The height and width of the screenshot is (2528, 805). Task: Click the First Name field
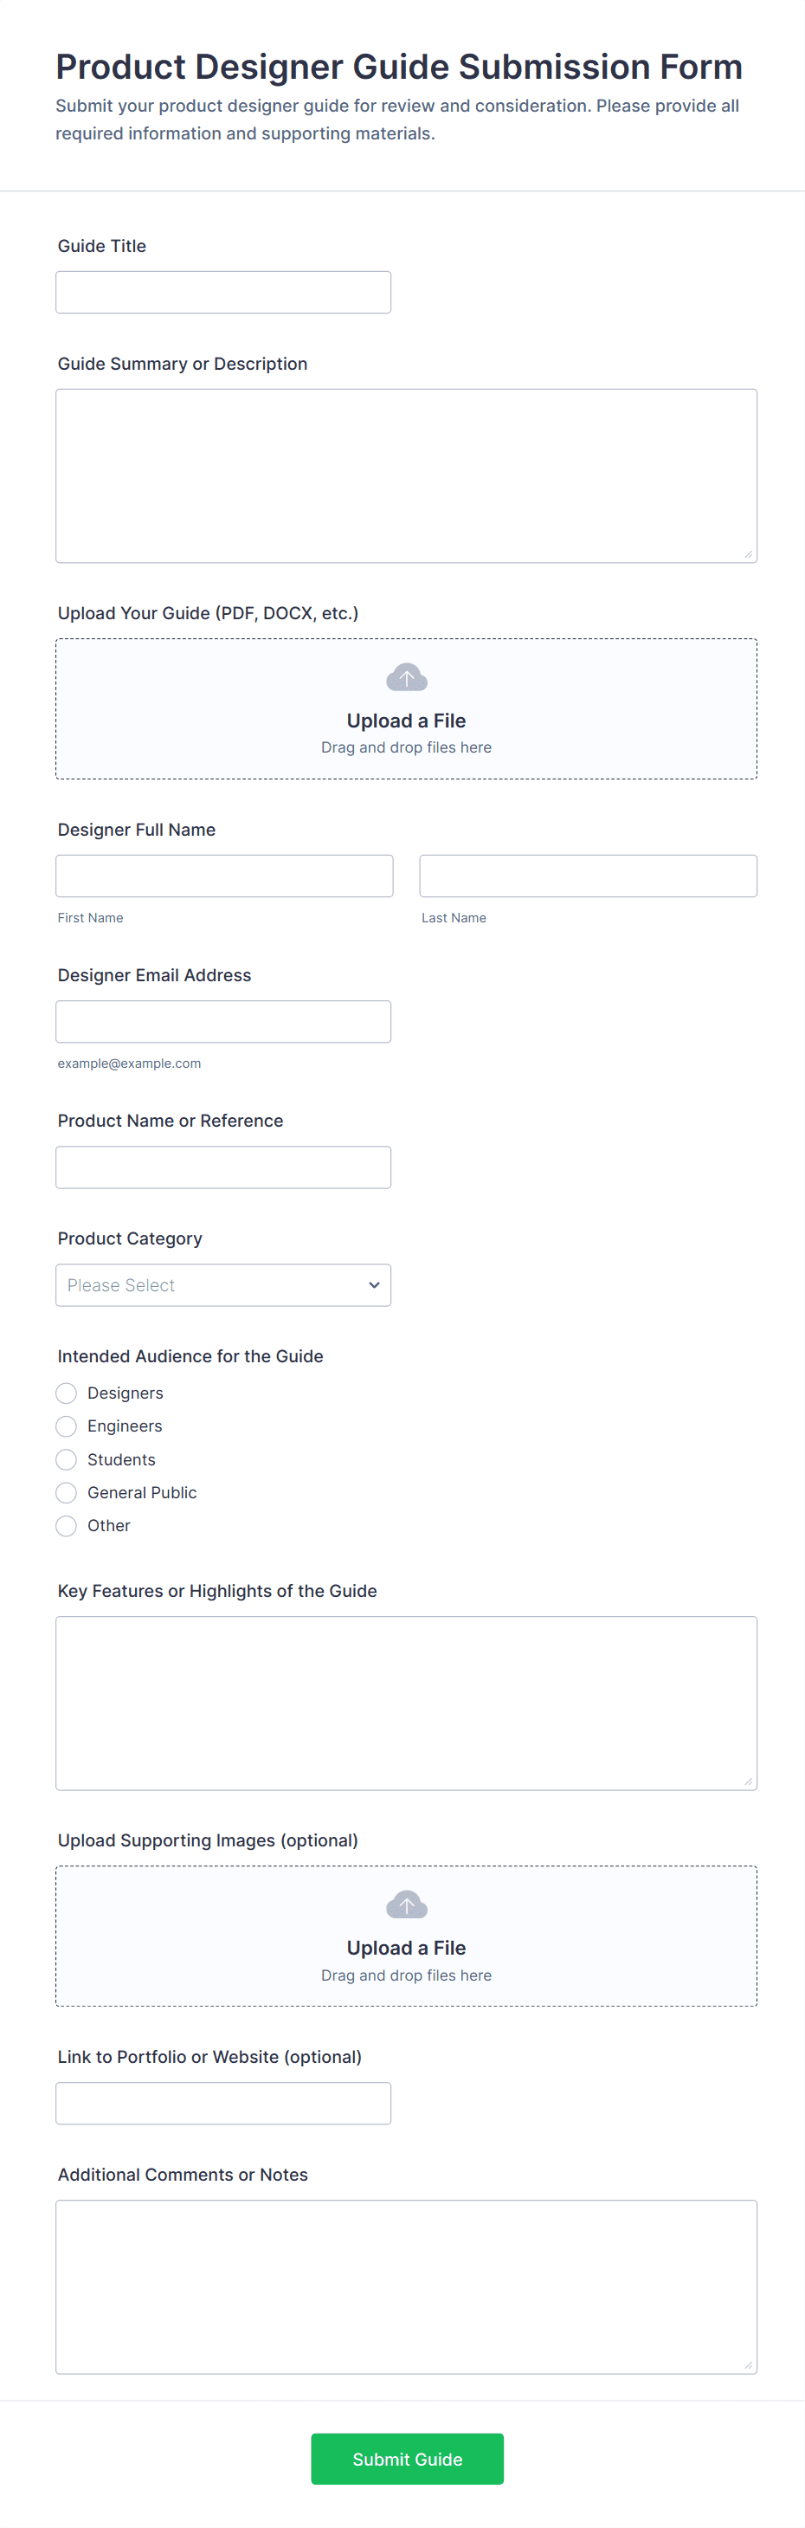point(224,876)
